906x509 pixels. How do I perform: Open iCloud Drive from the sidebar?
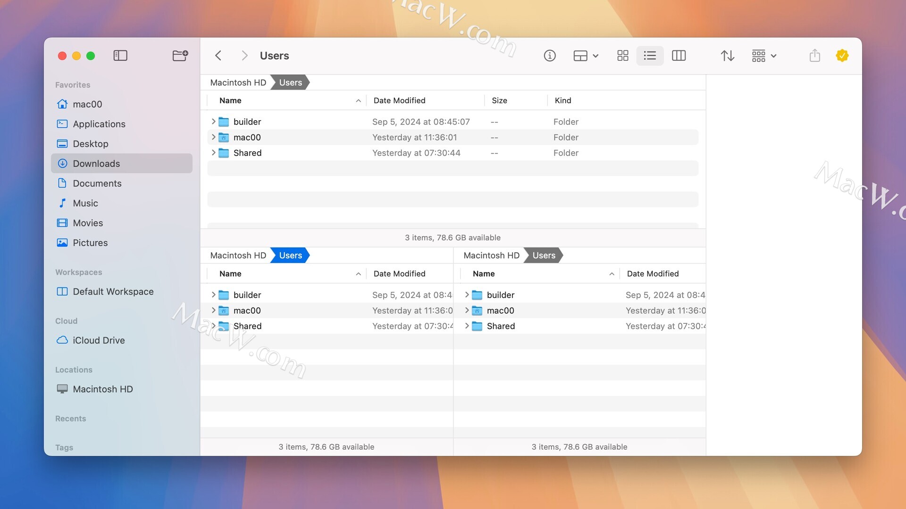[x=99, y=340]
